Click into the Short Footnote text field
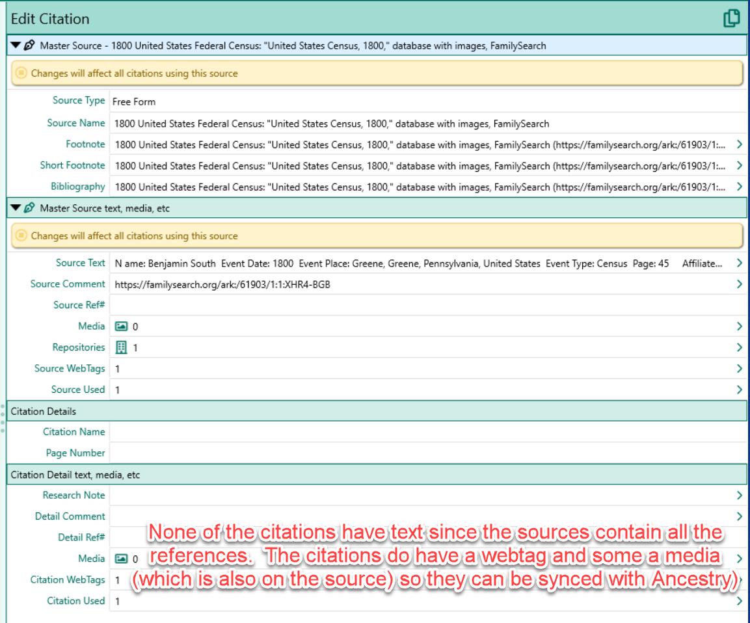 coord(420,166)
